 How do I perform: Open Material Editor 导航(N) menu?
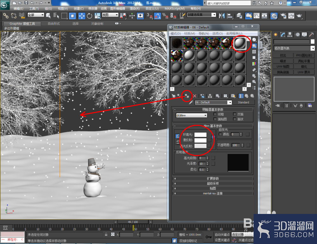click(204, 34)
